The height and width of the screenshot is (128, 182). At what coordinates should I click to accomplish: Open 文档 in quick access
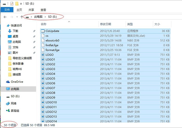(15, 47)
